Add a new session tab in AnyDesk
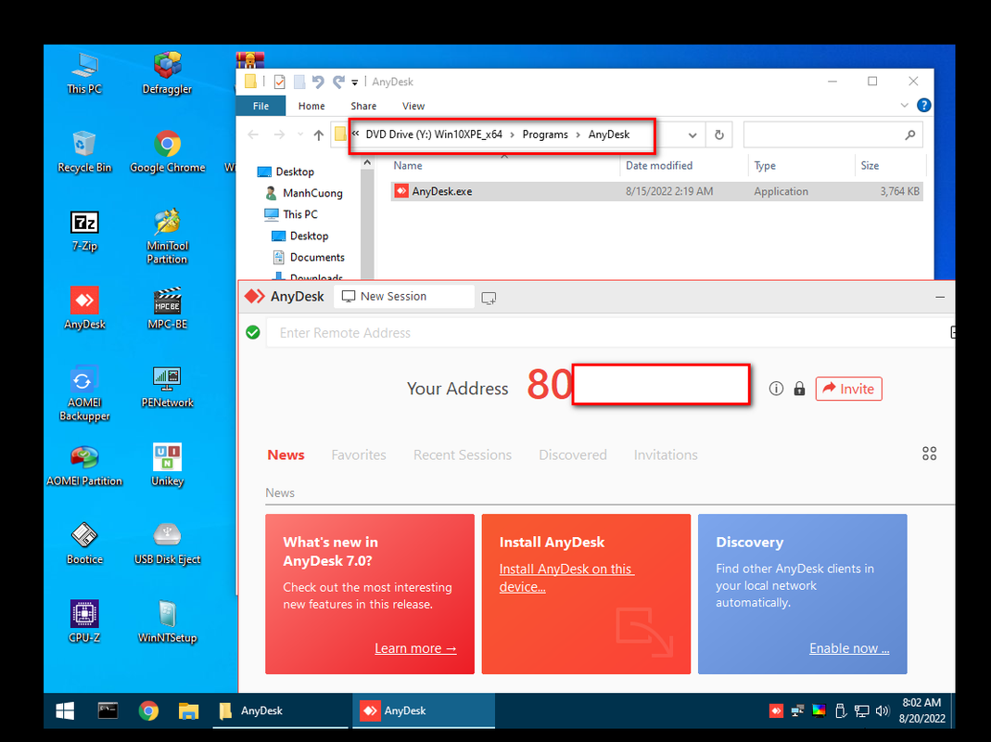Viewport: 991px width, 742px height. pos(489,298)
